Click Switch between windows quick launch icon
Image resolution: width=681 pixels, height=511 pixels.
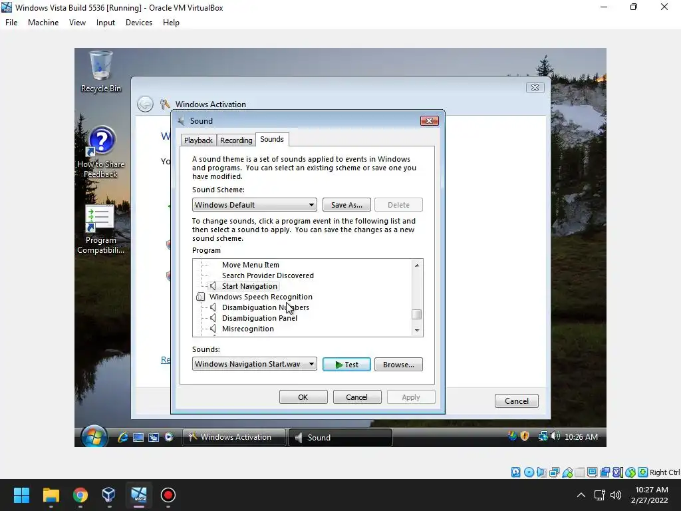154,437
